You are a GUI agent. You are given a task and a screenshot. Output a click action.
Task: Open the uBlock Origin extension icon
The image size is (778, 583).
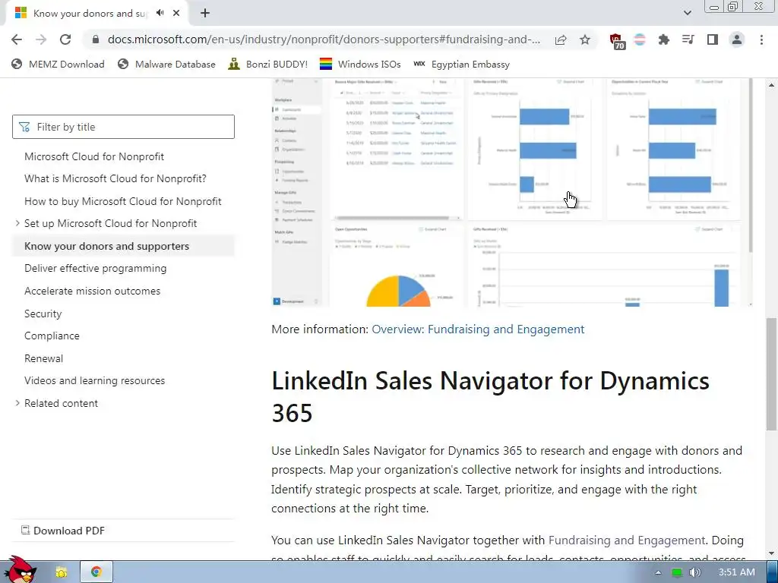[617, 40]
